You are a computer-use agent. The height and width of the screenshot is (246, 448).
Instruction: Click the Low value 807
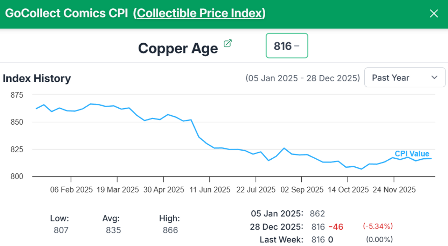point(61,230)
